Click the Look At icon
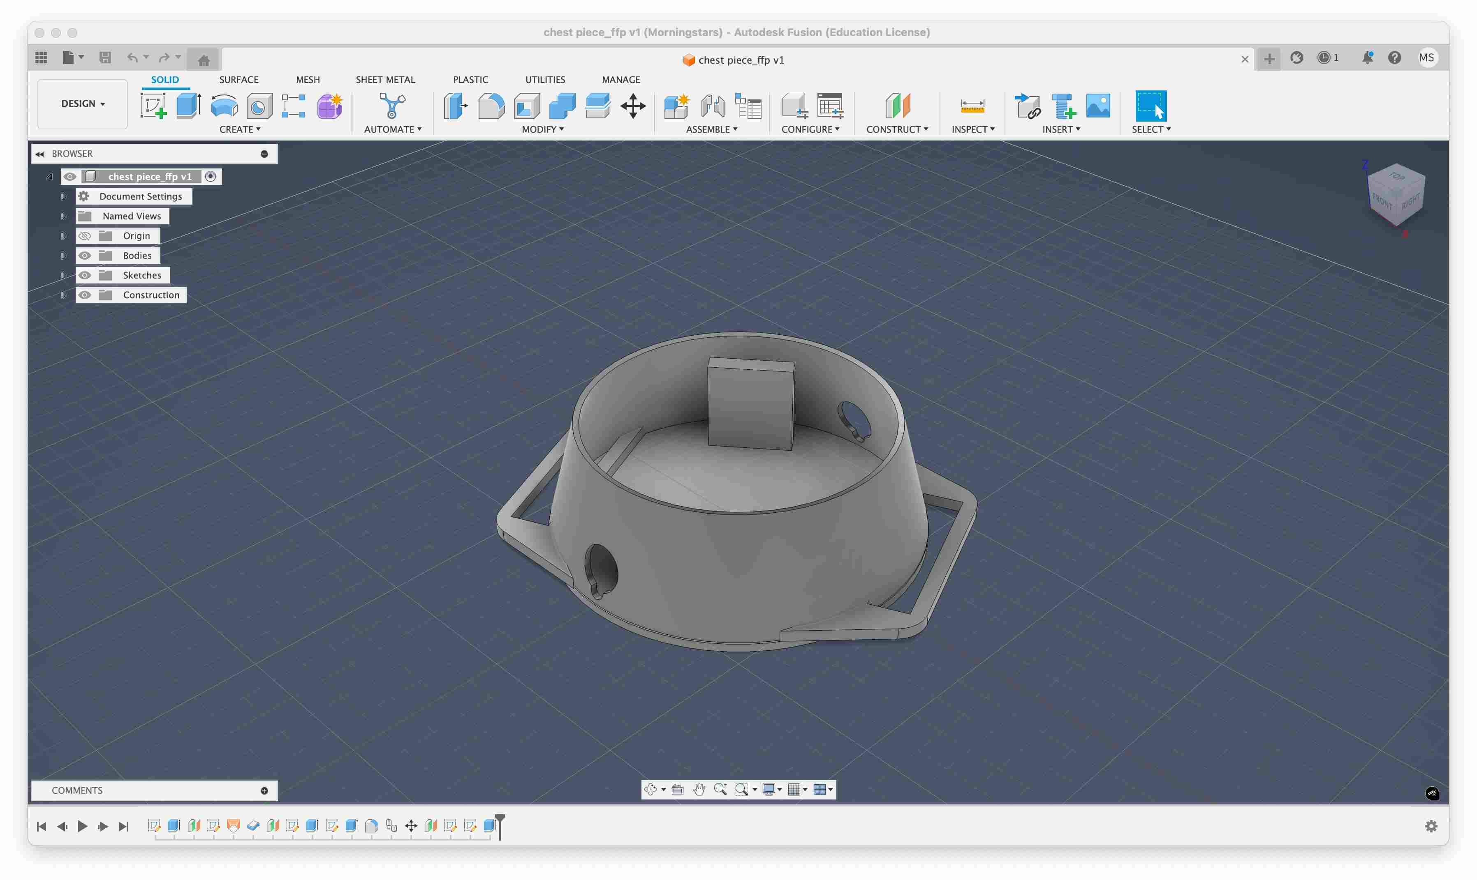Viewport: 1477px width, 880px height. pos(678,789)
